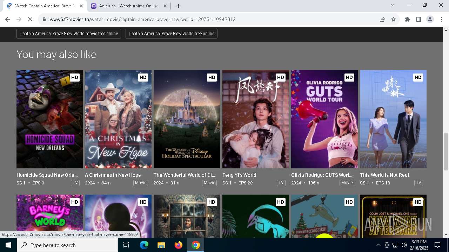
Task: Click the Homicide Squad New Orleans title link
Action: tap(47, 175)
